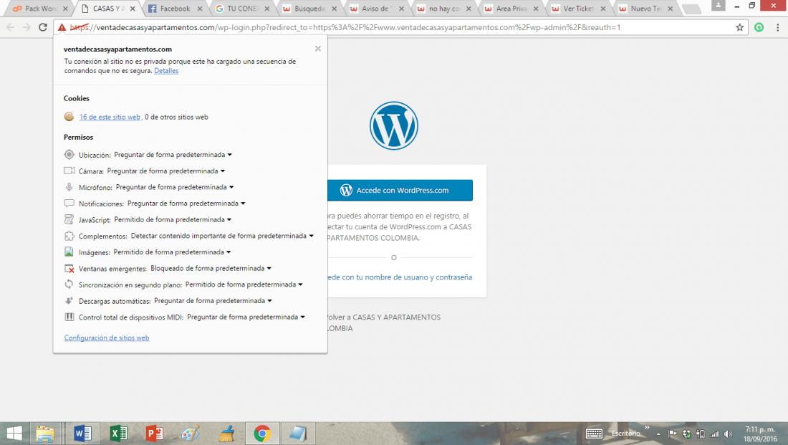Click the Detalles link
788x445 pixels.
(166, 71)
